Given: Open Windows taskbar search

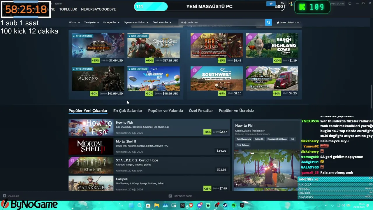Looking at the screenshot, I should coord(140,205).
